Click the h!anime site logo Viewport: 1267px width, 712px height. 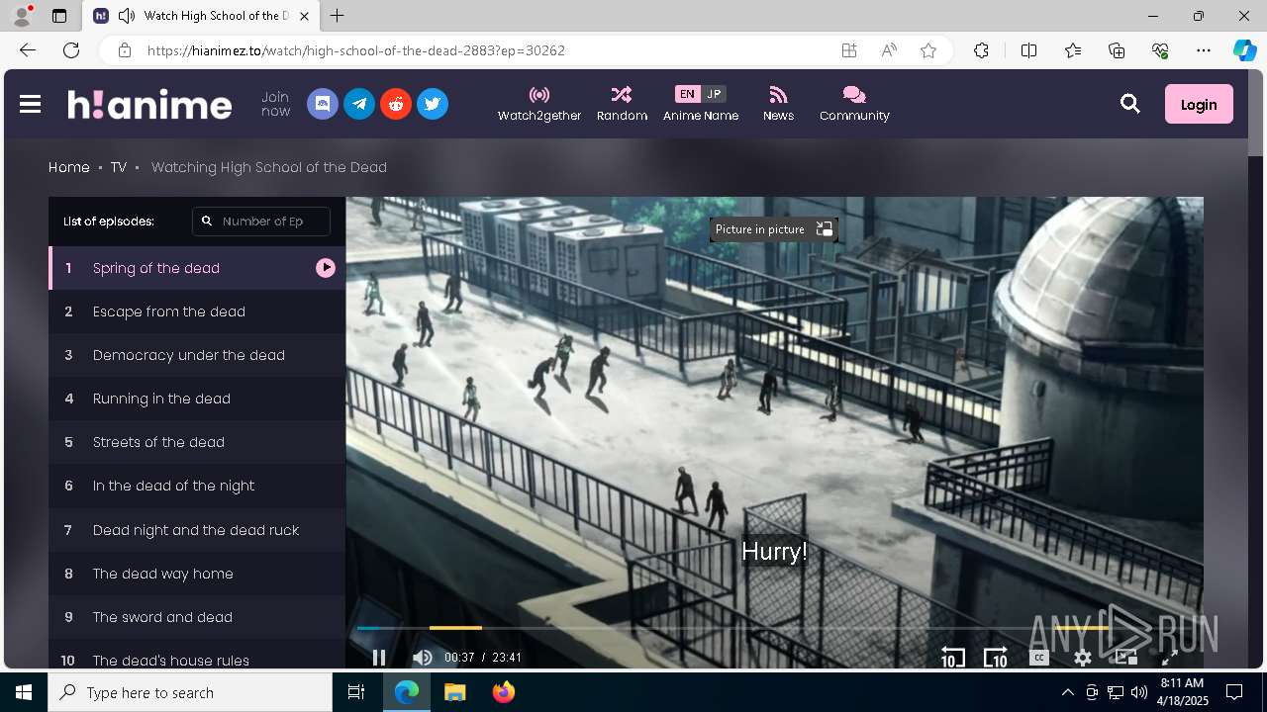coord(149,104)
